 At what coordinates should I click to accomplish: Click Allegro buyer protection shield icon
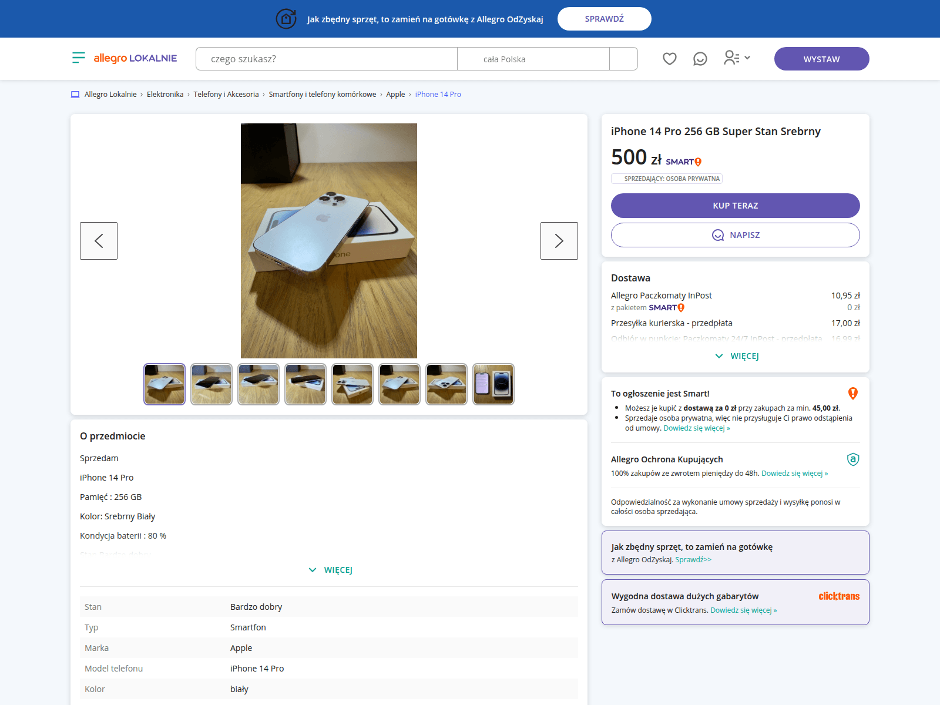[853, 459]
